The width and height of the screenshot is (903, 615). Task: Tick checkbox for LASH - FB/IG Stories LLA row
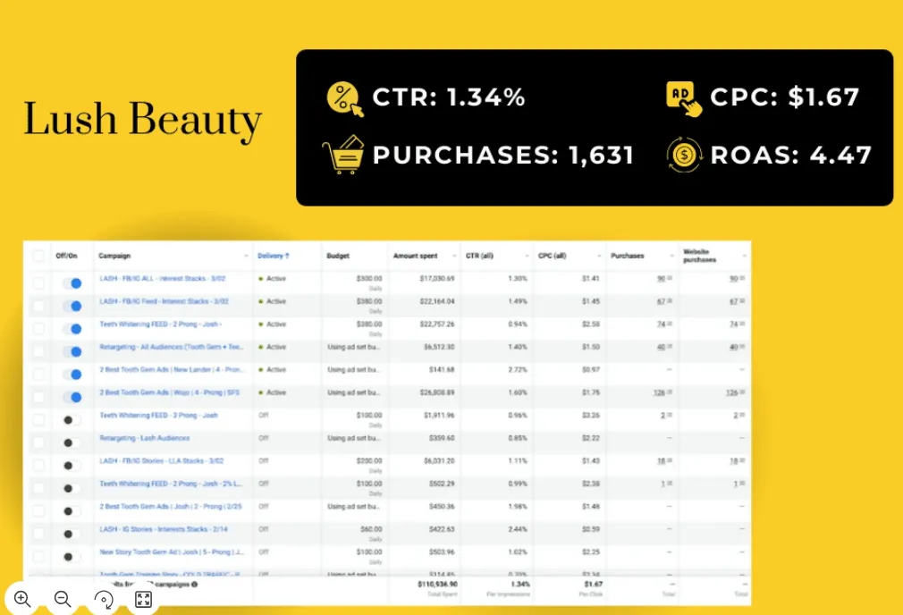[x=38, y=466]
